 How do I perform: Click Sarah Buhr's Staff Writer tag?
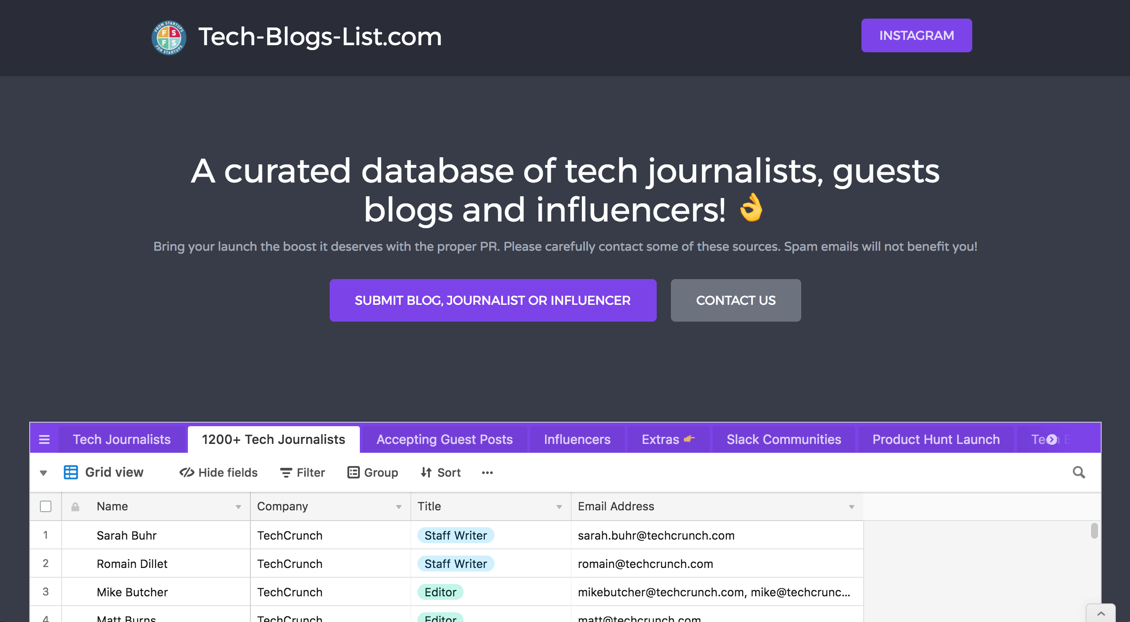coord(456,535)
